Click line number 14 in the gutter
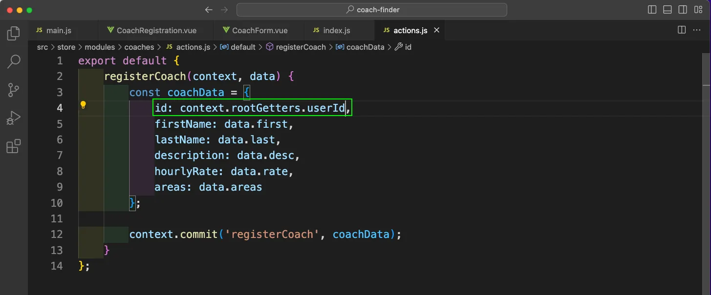711x295 pixels. [x=57, y=266]
